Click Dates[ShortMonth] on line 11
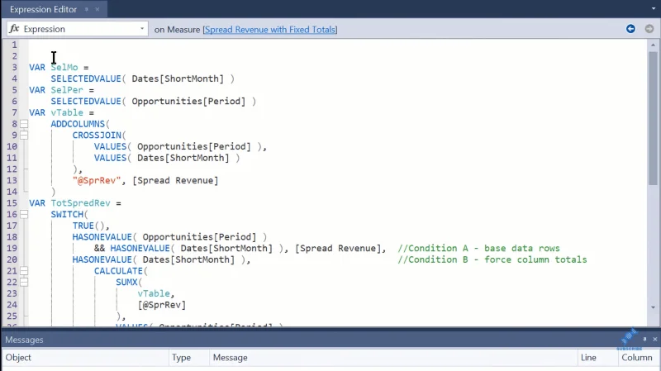The image size is (661, 371). click(x=183, y=158)
